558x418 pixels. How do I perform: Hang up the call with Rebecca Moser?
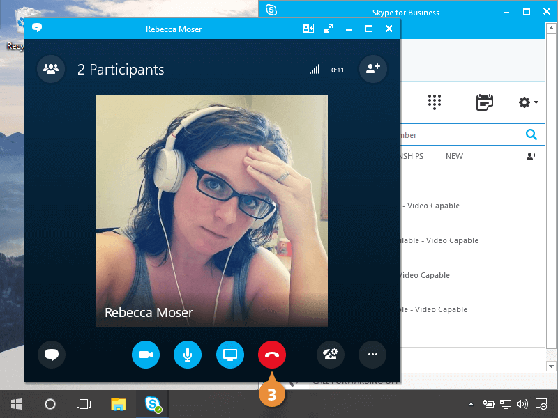coord(271,355)
